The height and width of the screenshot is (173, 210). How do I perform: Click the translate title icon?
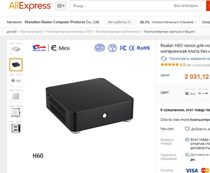point(164,59)
